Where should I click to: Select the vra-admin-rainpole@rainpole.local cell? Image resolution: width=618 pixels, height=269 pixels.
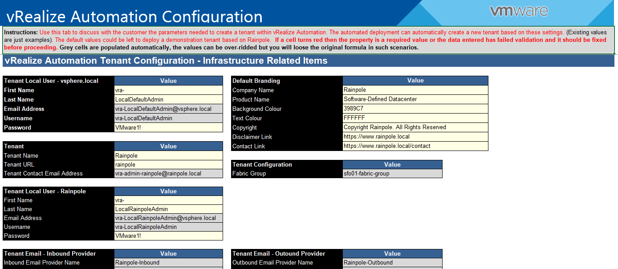pos(168,174)
